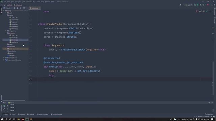Image resolution: width=216 pixels, height=121 pixels.
Task: Expand Scratches and Consoles node
Action: tap(4, 60)
